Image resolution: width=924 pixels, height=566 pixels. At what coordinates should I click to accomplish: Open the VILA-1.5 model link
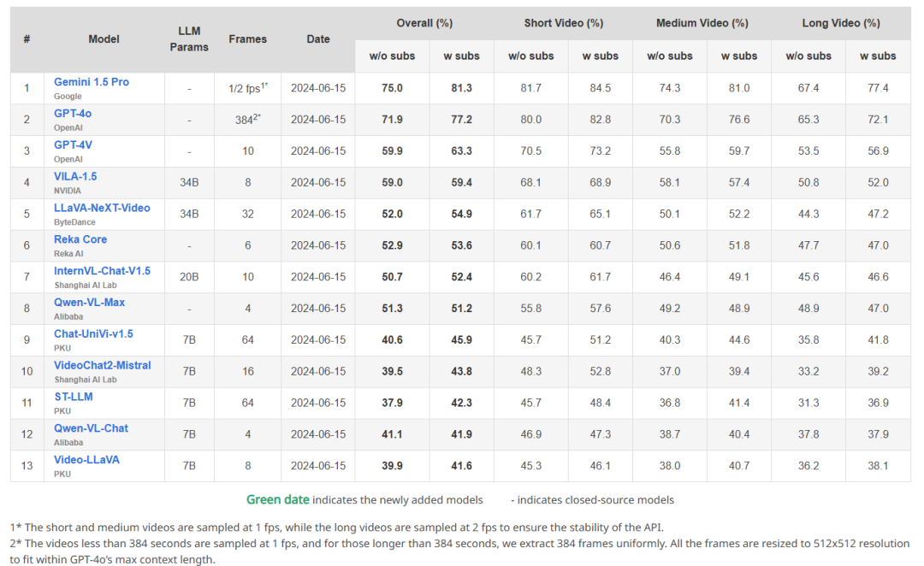[x=75, y=176]
